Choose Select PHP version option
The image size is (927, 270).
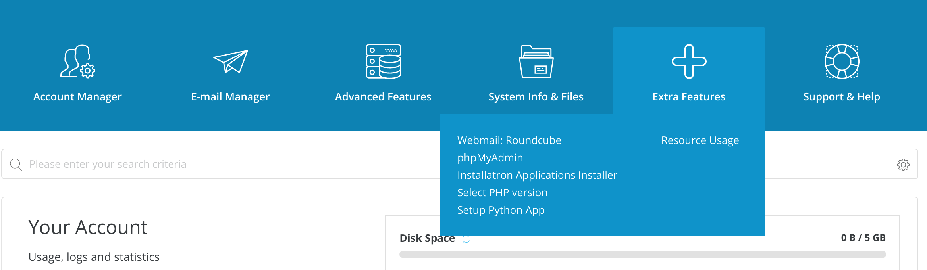pyautogui.click(x=502, y=193)
